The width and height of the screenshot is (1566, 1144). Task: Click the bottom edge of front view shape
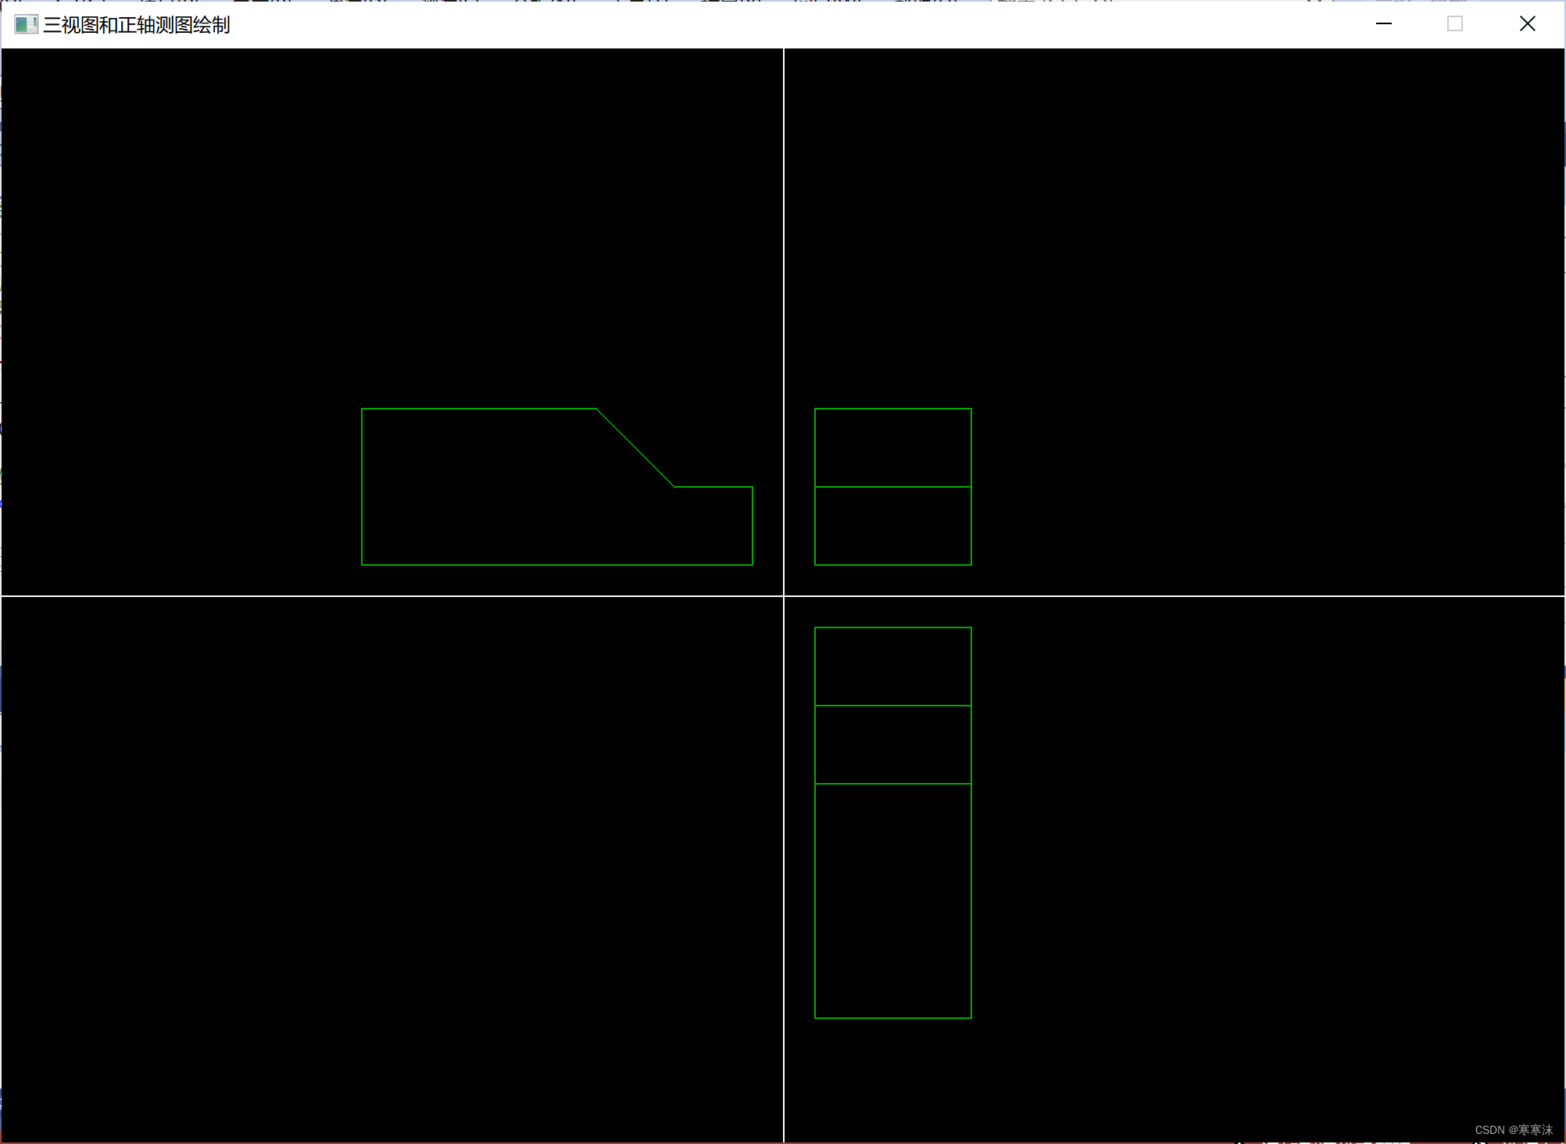[556, 564]
